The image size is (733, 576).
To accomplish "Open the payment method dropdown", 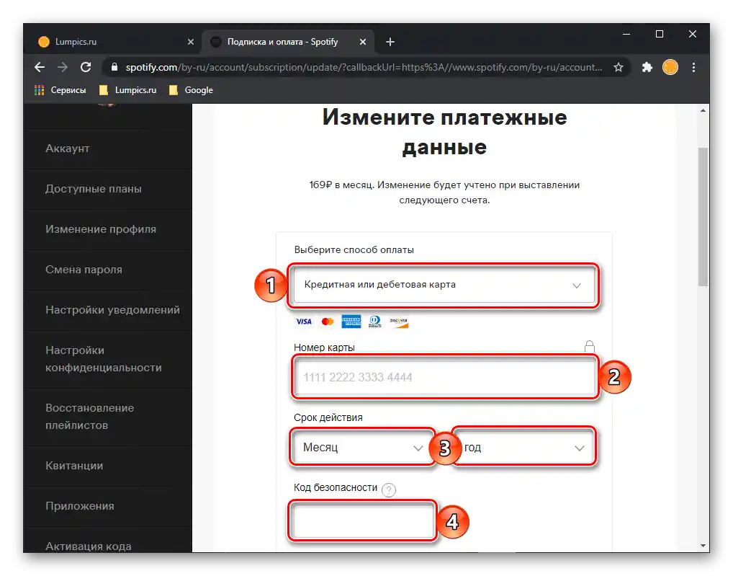I will tap(444, 285).
